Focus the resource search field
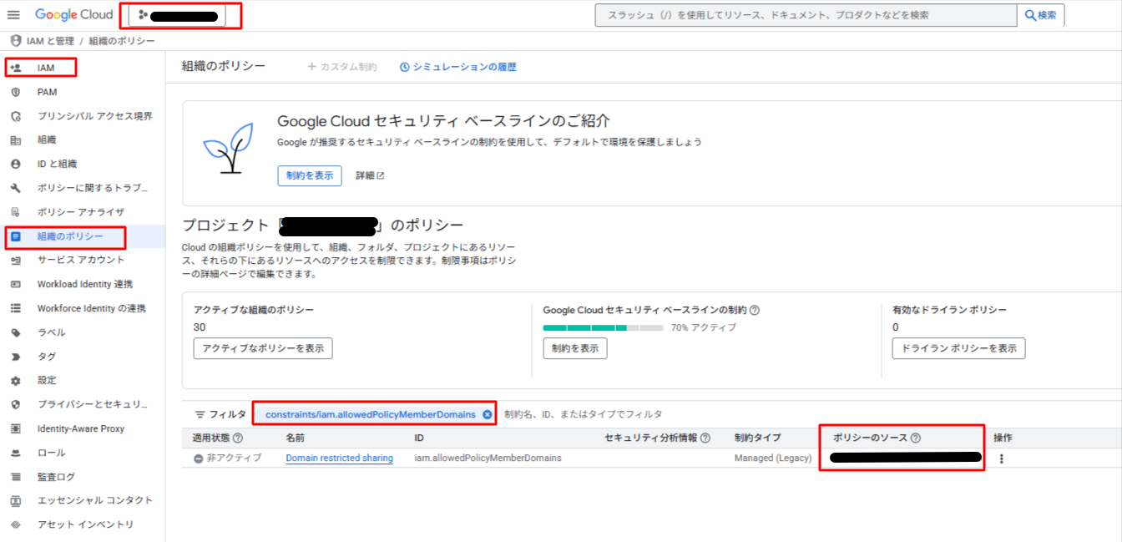The width and height of the screenshot is (1122, 542). pos(806,15)
